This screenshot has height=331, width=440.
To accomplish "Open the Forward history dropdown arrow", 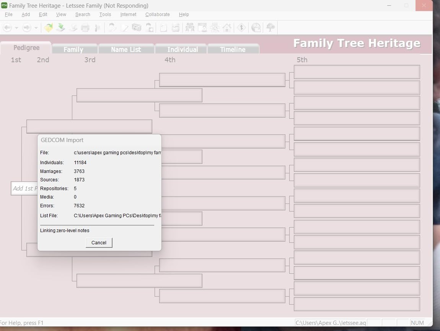I will (36, 28).
